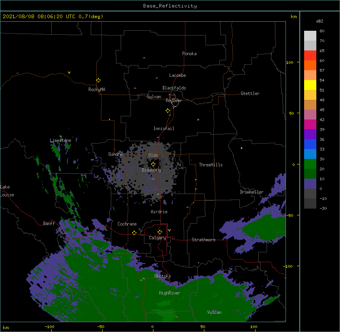This screenshot has height=332, width=340.
Task: Click the Calgary city label
Action: pyautogui.click(x=158, y=238)
